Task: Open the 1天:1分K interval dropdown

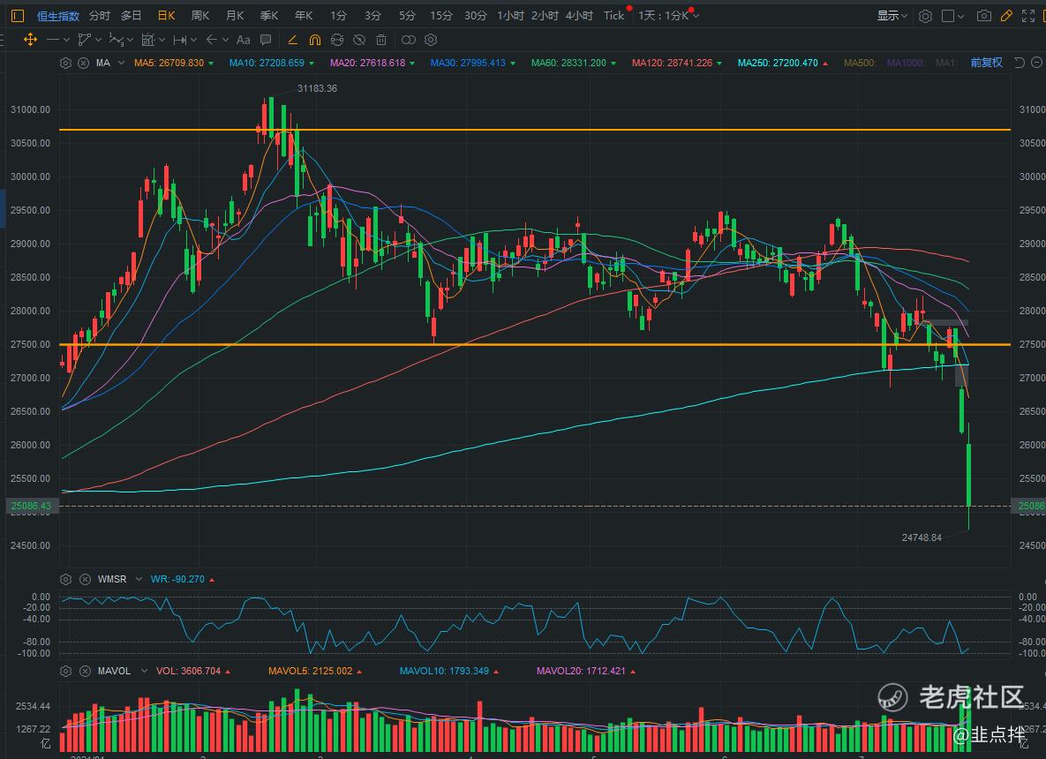Action: pos(668,16)
